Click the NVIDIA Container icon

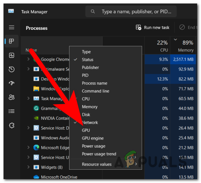tap(36, 118)
